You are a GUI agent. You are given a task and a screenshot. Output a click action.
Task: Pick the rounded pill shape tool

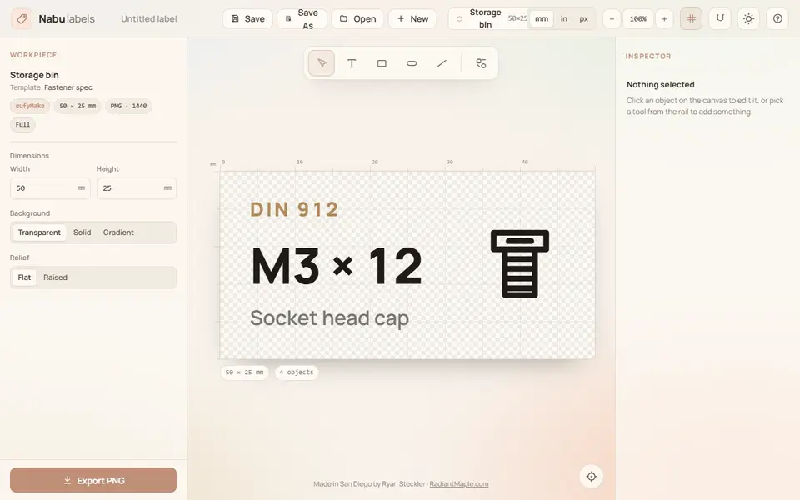(412, 63)
